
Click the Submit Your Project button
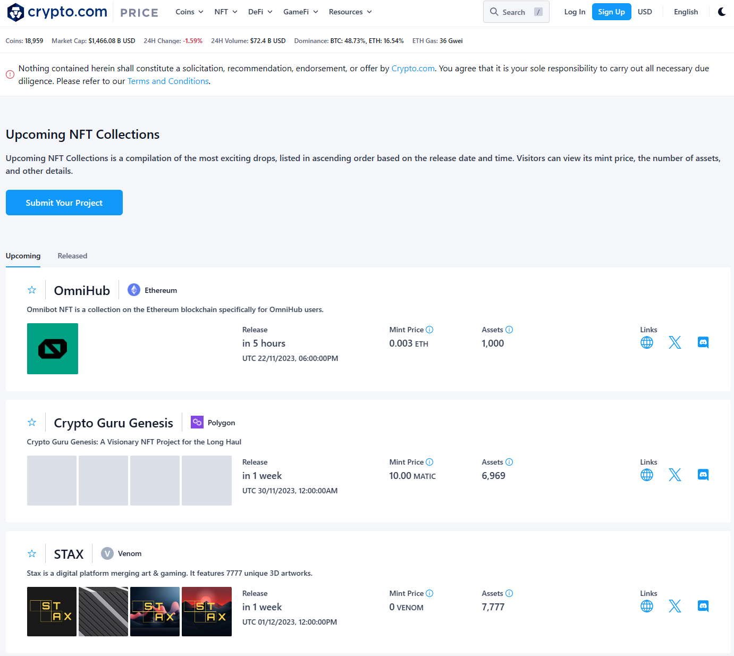(x=64, y=203)
